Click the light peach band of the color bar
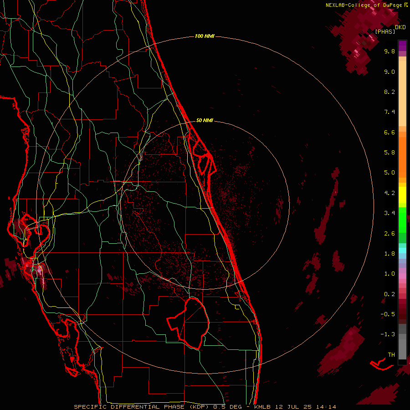This screenshot has width=410, height=410. pos(402,94)
